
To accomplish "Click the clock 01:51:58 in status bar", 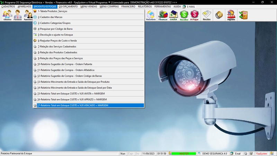I will [162, 154].
